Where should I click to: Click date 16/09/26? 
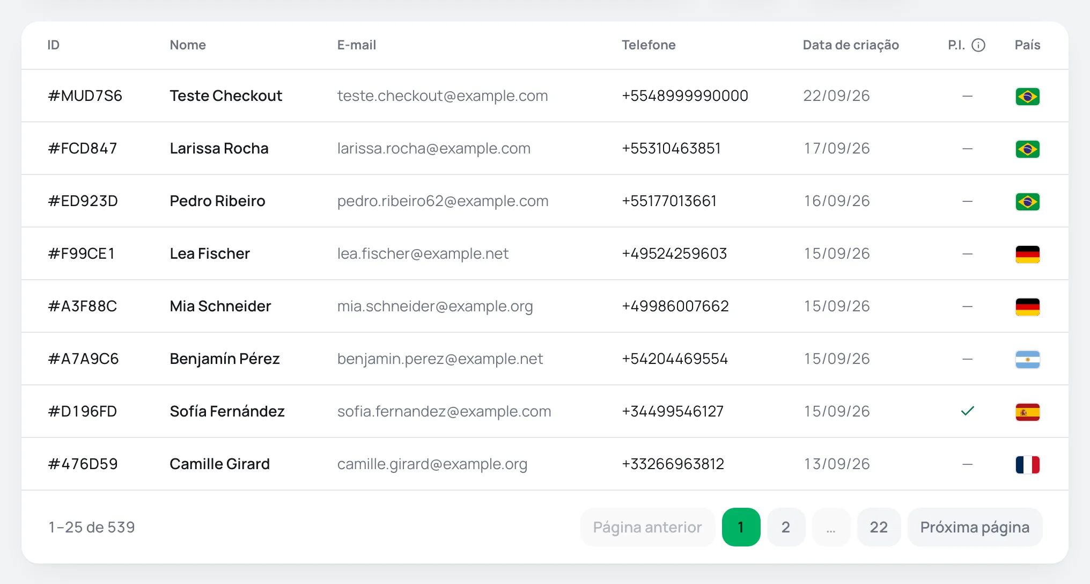pos(836,201)
